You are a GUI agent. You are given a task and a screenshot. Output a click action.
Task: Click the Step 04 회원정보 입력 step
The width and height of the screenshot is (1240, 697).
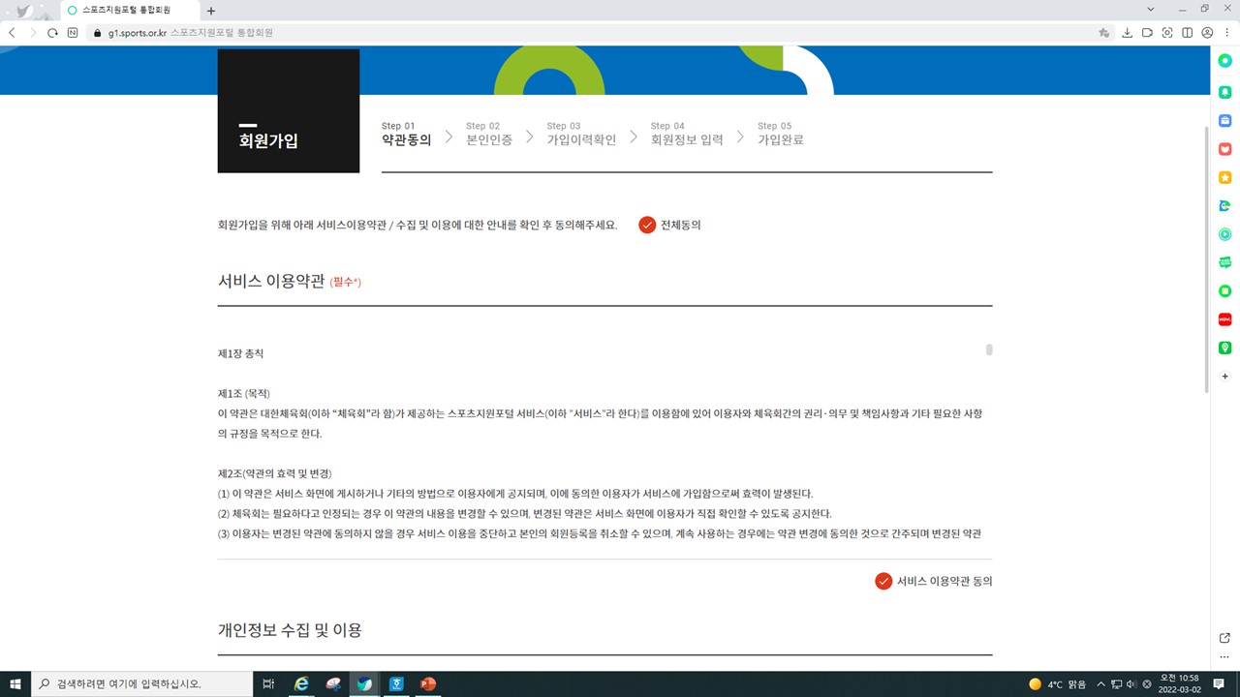687,134
